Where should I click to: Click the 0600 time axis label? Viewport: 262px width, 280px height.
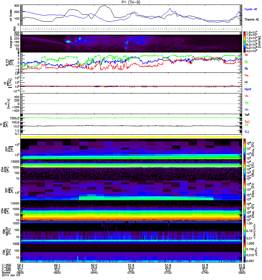coord(20,273)
